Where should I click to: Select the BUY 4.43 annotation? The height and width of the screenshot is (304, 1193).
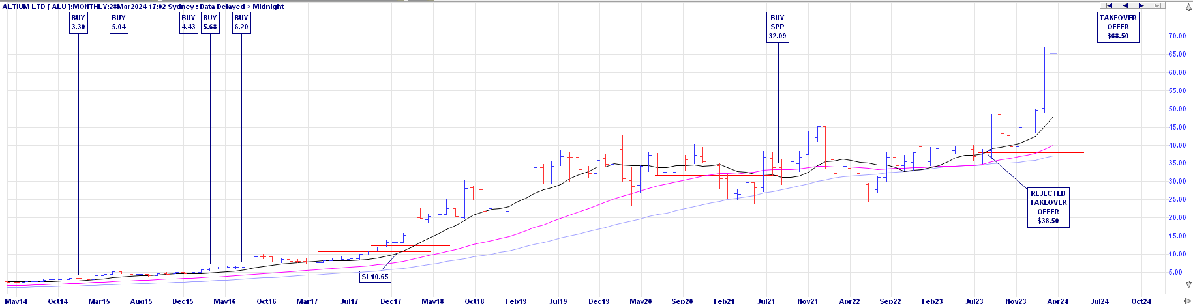[189, 22]
